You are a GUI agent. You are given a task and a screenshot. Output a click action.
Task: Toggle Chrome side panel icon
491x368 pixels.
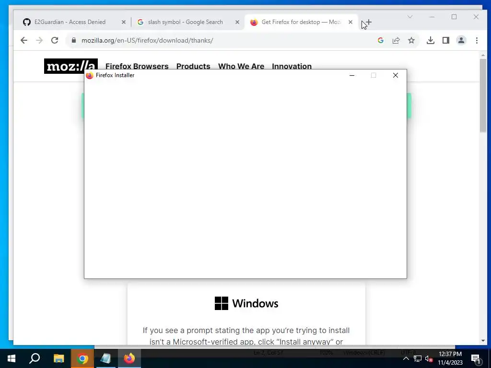[445, 40]
